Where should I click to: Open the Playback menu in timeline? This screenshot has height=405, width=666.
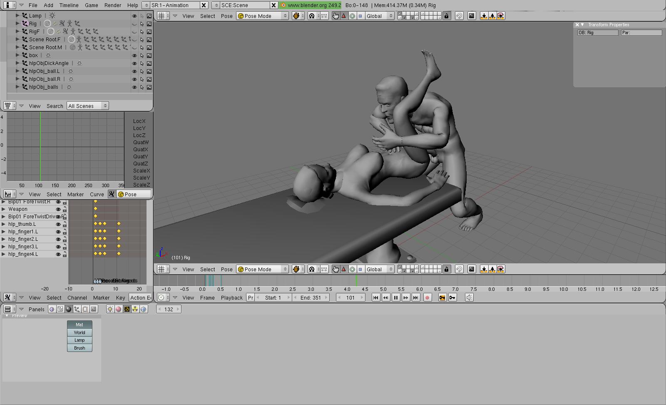[231, 297]
